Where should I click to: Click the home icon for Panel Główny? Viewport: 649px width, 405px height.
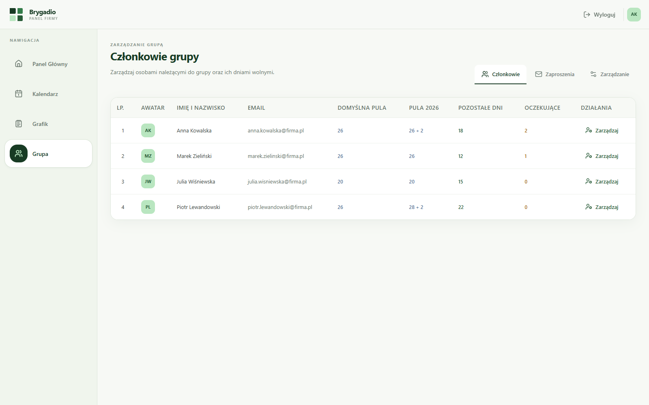click(19, 64)
